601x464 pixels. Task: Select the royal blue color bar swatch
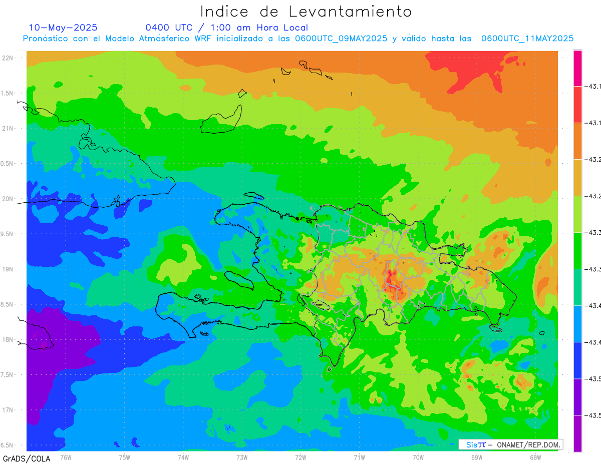tap(577, 360)
